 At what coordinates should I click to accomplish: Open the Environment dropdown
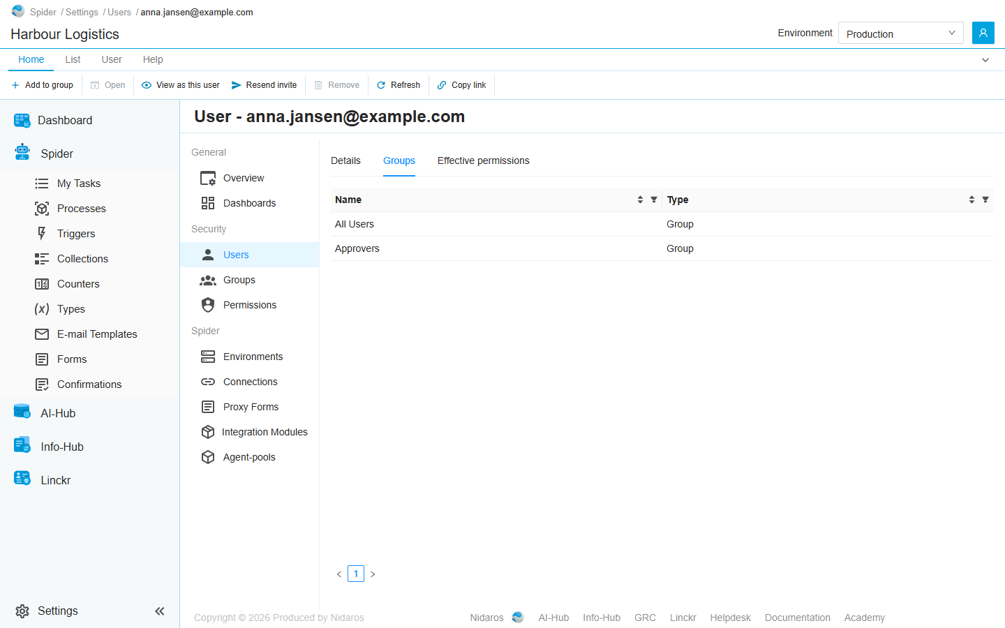[900, 33]
